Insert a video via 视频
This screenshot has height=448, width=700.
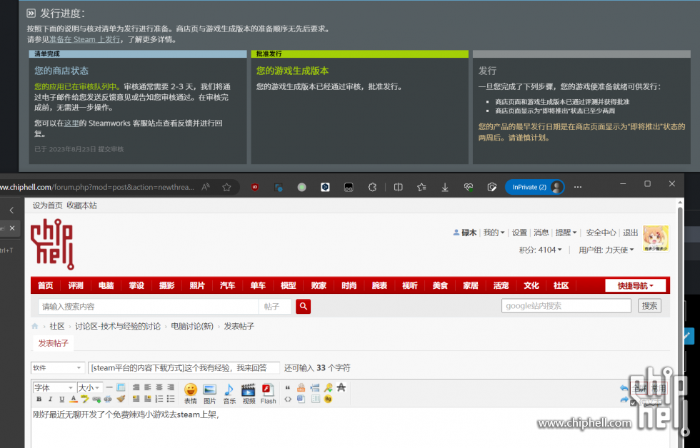tap(249, 393)
